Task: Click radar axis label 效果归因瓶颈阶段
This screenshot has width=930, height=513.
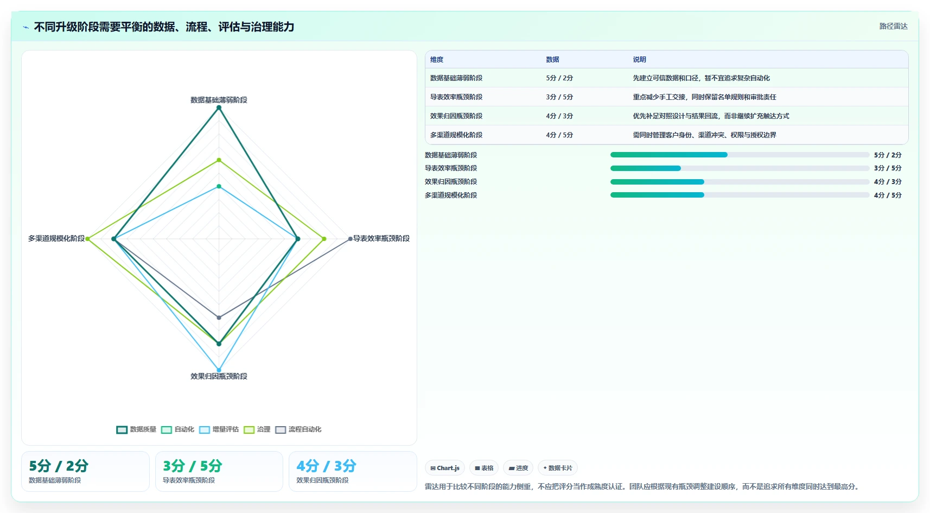Action: 219,376
